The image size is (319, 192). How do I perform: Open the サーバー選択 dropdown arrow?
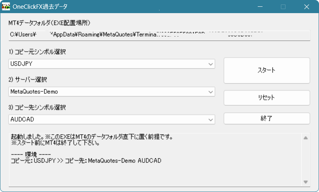coord(210,92)
